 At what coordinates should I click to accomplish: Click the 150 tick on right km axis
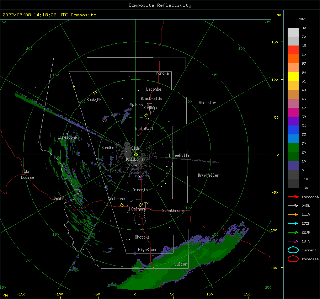[x=274, y=42]
